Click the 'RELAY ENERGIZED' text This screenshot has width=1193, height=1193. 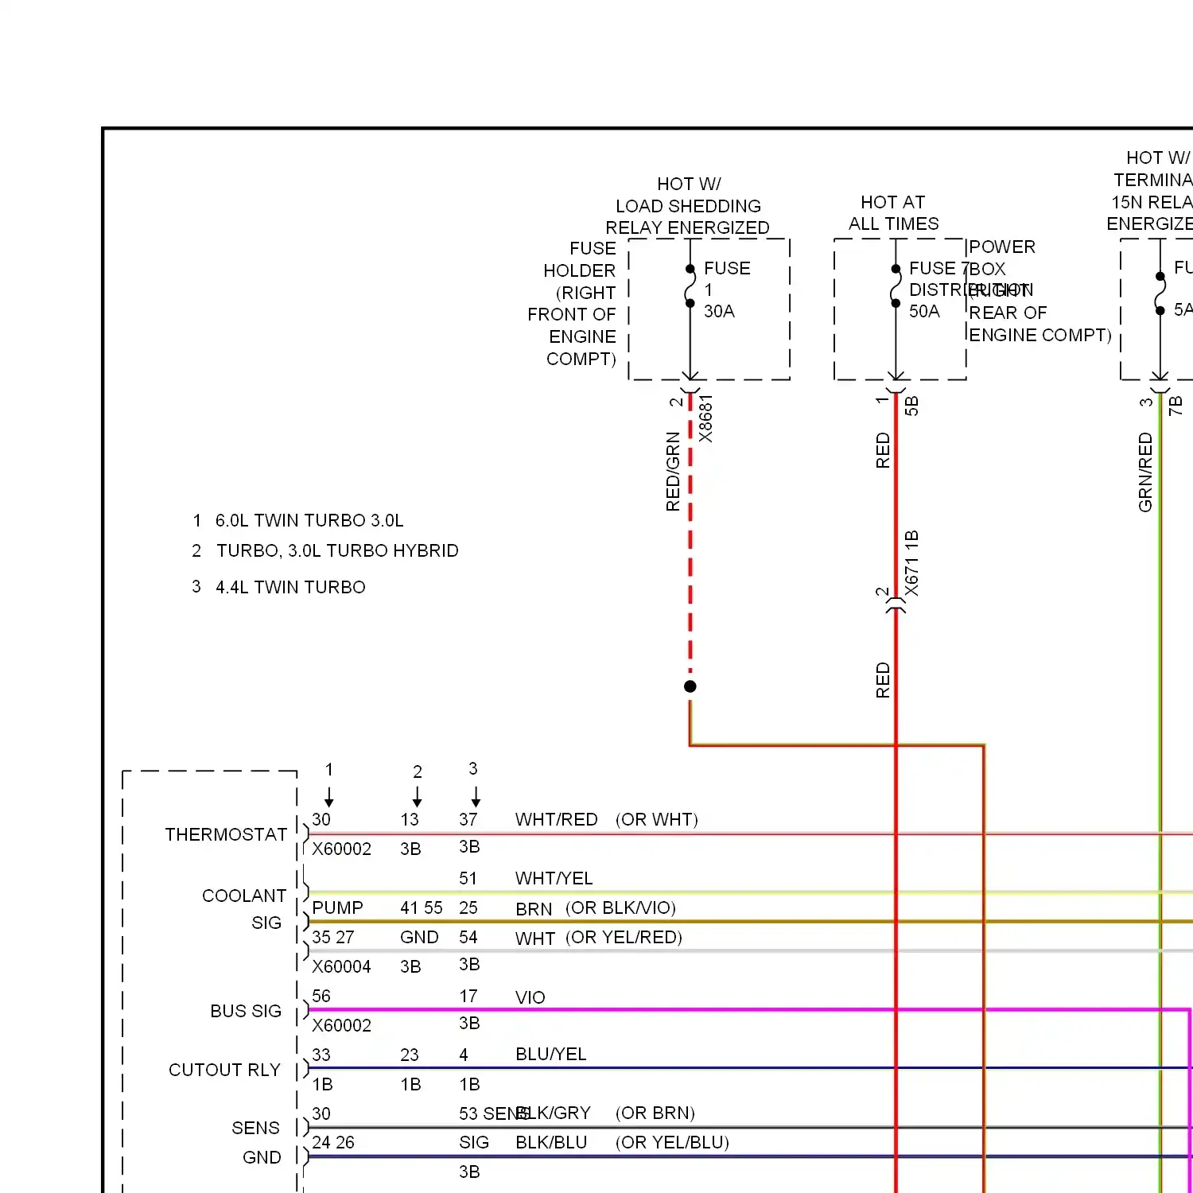click(x=687, y=227)
